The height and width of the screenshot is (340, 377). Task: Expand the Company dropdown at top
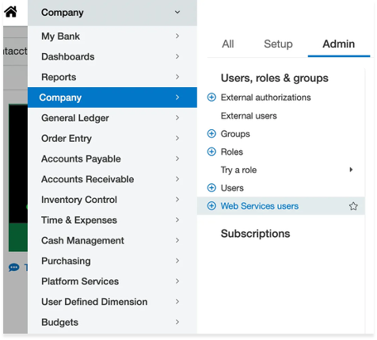coord(177,12)
